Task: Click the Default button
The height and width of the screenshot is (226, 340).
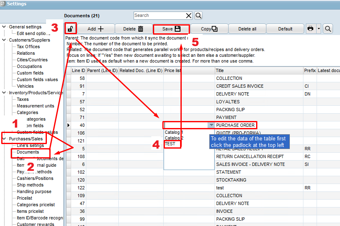Action: 285,29
